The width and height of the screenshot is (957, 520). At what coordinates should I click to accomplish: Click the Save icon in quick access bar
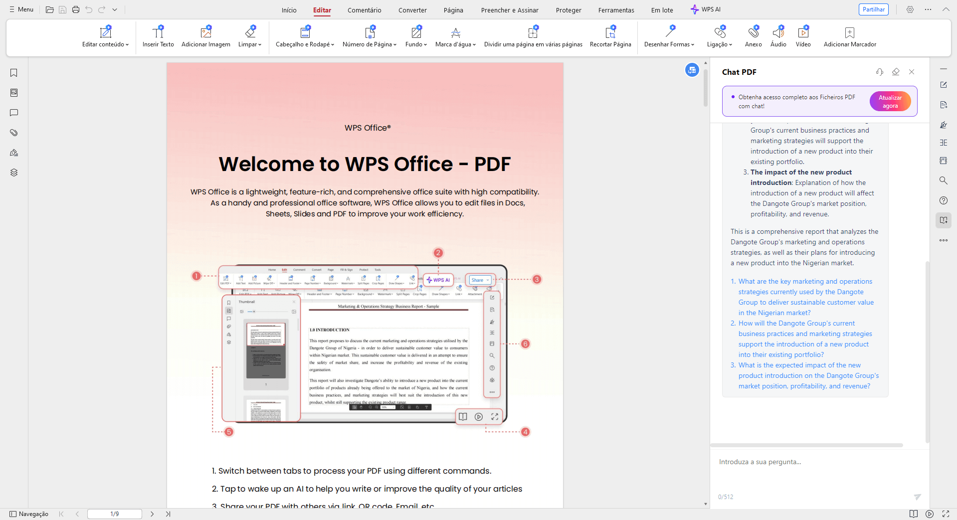click(x=63, y=9)
